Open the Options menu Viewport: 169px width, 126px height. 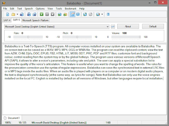(40, 9)
